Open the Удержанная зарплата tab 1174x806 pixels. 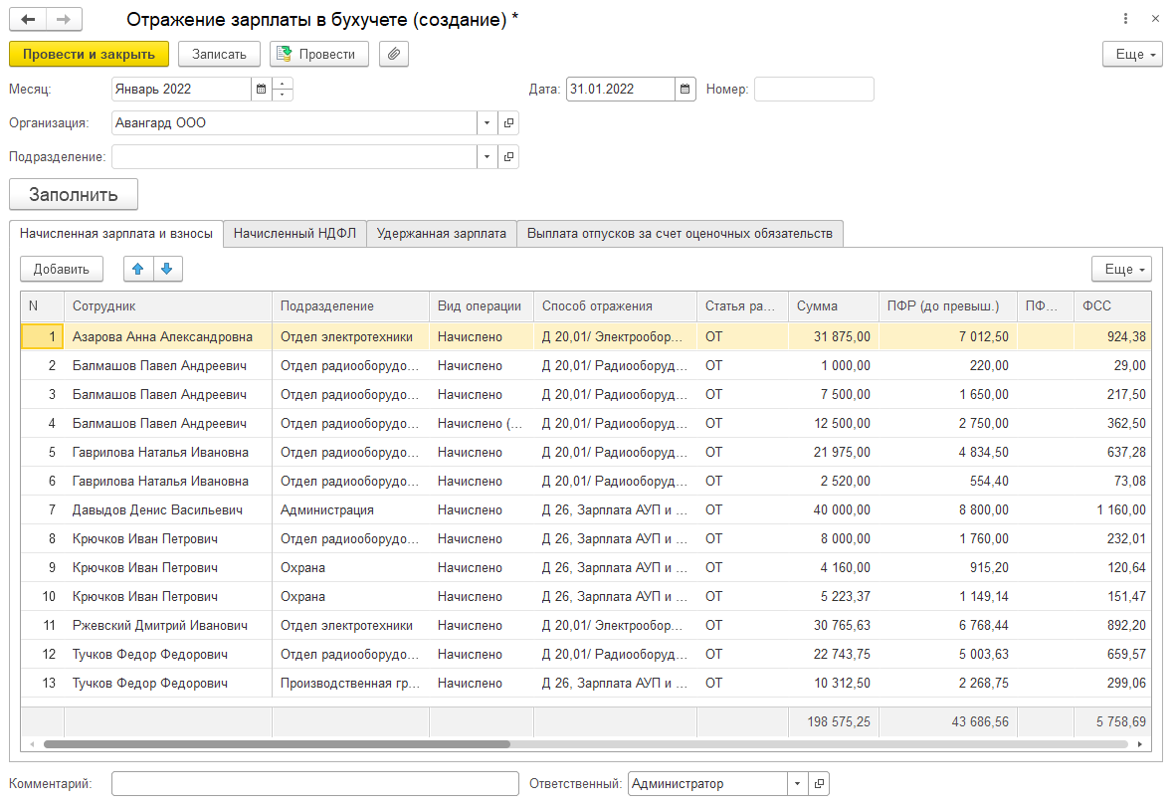tap(442, 234)
